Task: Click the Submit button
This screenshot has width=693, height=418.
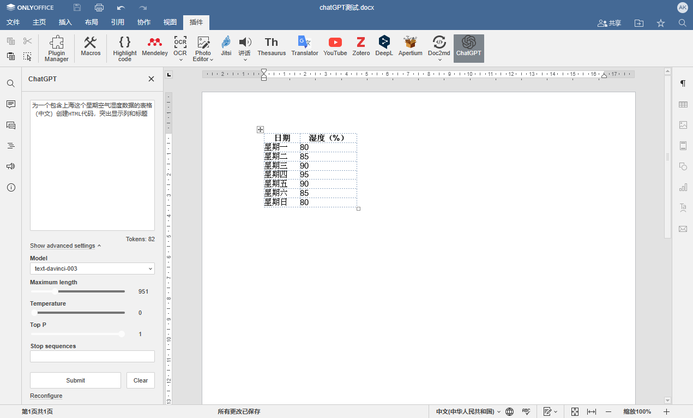Action: (75, 380)
